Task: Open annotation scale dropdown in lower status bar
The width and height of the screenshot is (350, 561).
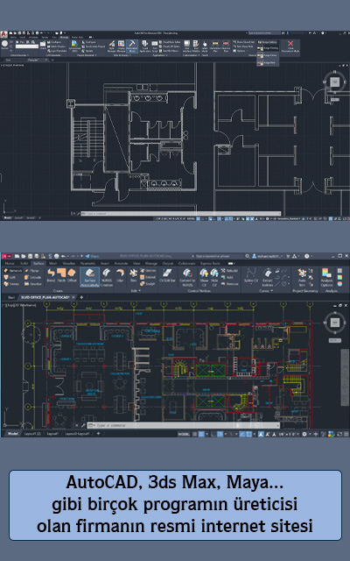Action: point(290,434)
